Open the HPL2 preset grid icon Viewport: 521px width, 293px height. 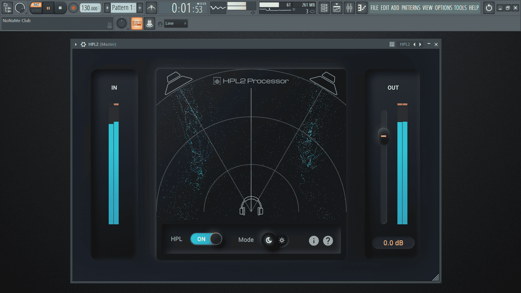[392, 44]
